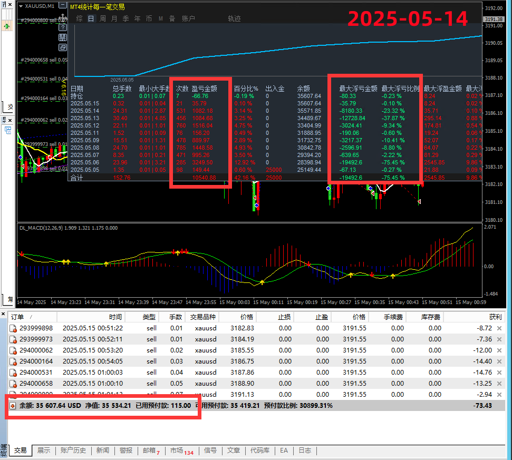The image size is (512, 460).
Task: Open the 账户历史 account history tab
Action: coord(73,451)
